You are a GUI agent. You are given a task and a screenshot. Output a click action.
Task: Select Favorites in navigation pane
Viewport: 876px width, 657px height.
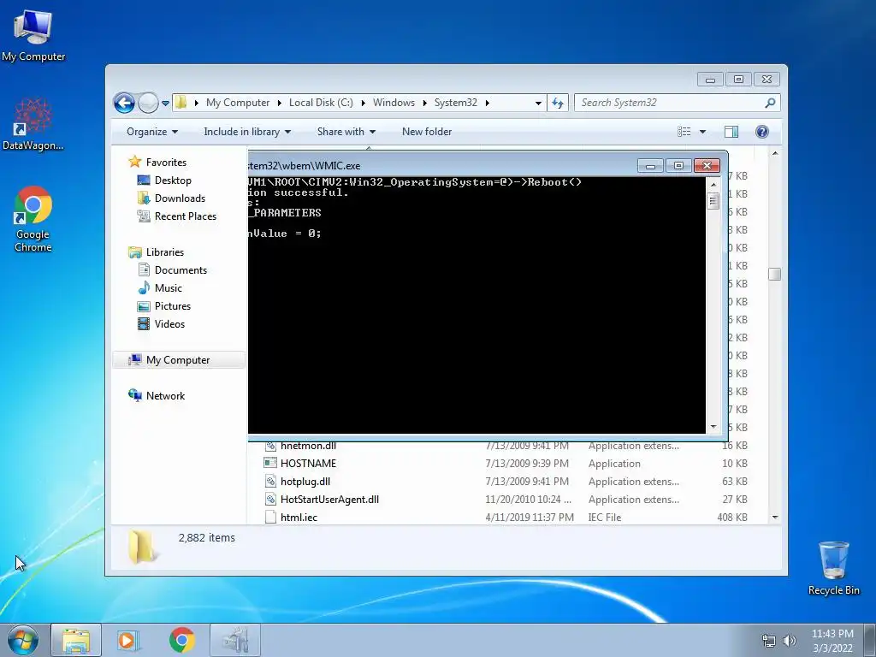(166, 162)
